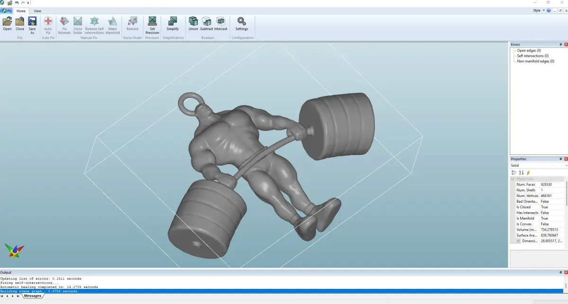Select Self intersections (0) error item
The width and height of the screenshot is (568, 304).
pos(532,56)
